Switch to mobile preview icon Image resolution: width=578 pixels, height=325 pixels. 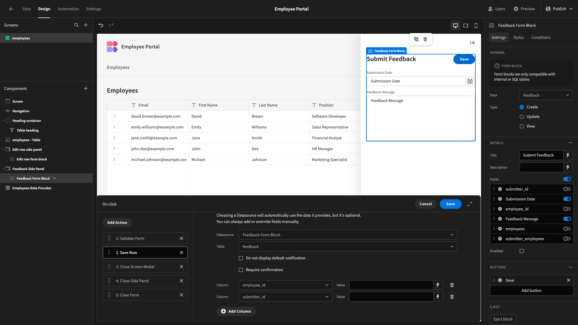pos(476,26)
